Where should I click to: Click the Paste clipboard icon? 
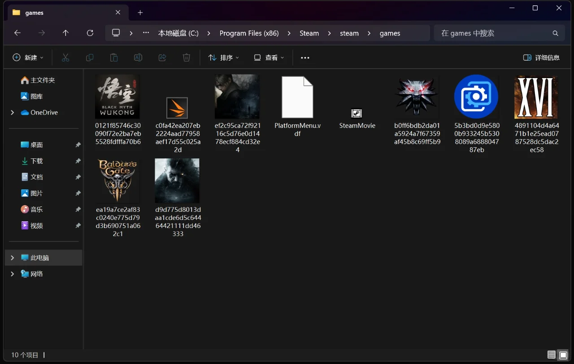(114, 57)
